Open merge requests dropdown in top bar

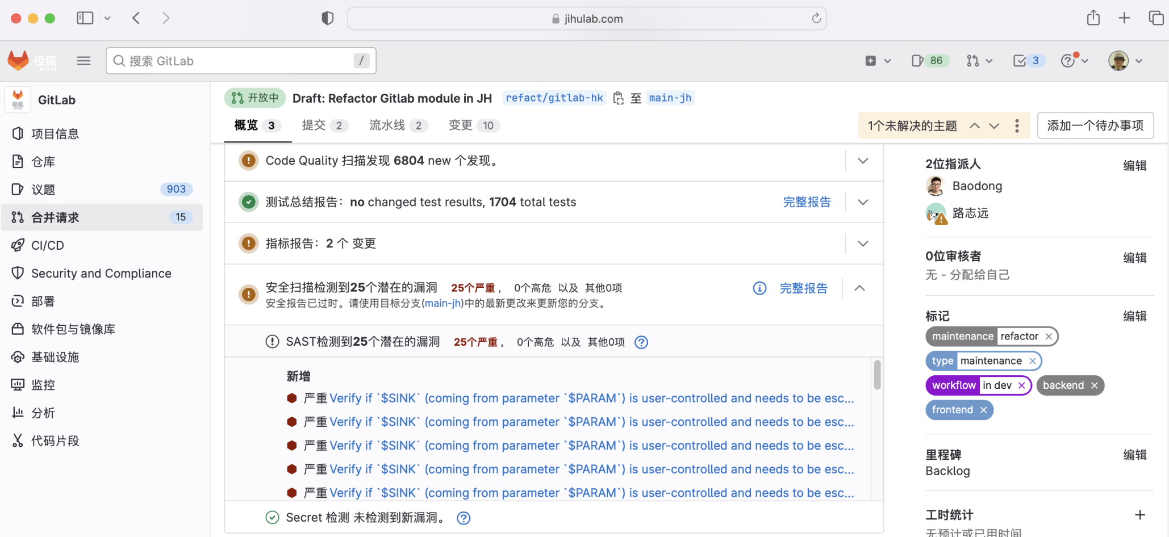[x=979, y=61]
